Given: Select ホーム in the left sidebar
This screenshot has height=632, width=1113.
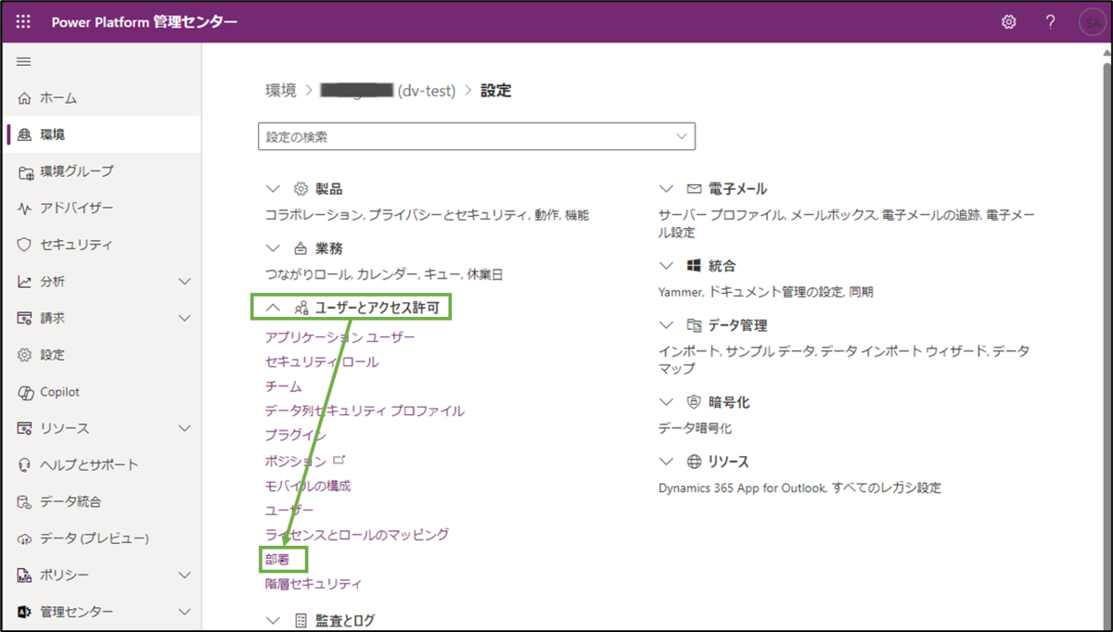Looking at the screenshot, I should [x=56, y=97].
